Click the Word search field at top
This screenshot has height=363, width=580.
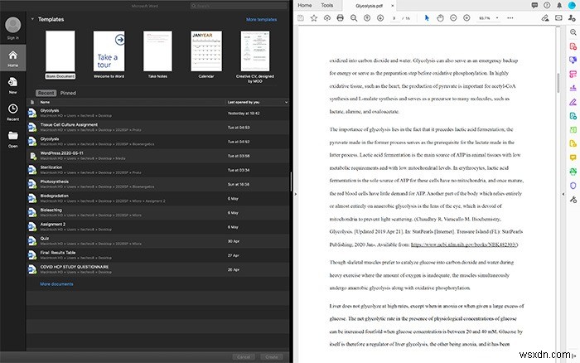click(x=239, y=6)
